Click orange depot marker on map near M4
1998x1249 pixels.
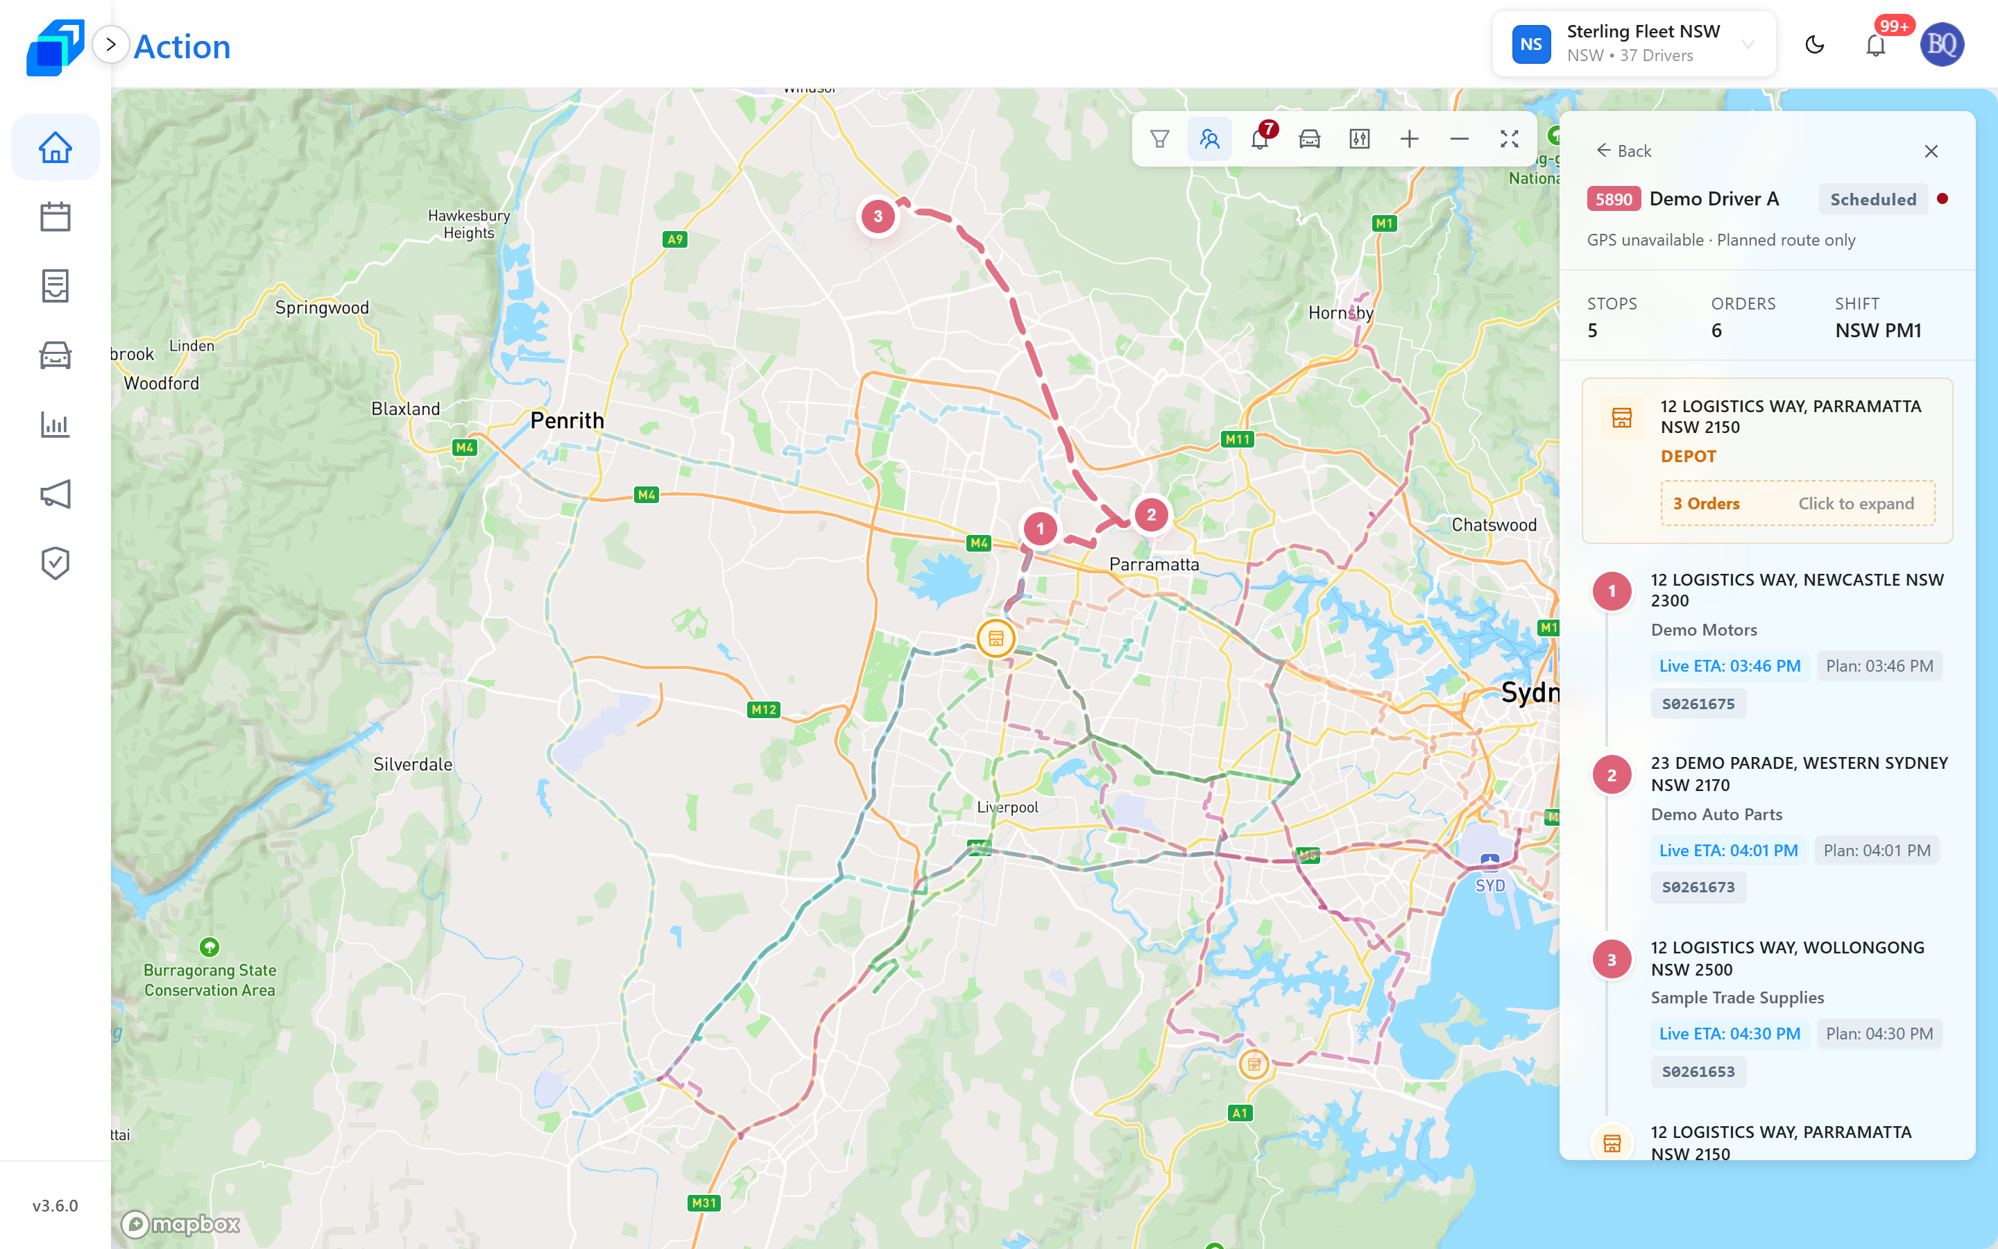pyautogui.click(x=996, y=638)
